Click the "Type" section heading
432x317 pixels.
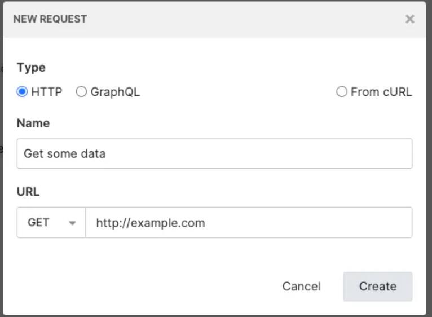coord(31,68)
